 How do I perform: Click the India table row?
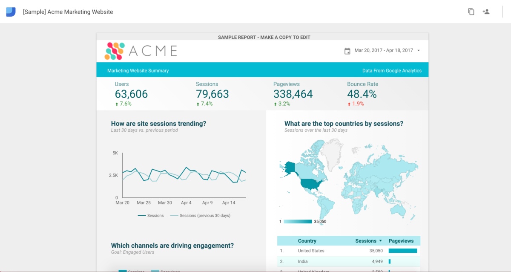tap(349, 261)
